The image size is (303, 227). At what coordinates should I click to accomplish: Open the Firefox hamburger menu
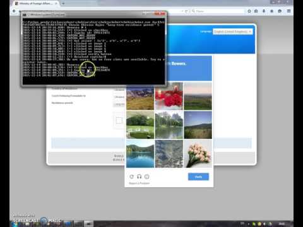[x=289, y=11]
